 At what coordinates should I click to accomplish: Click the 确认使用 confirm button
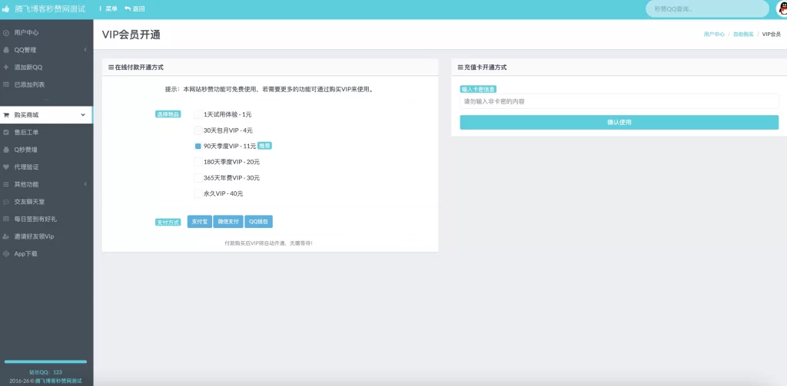[x=619, y=122]
